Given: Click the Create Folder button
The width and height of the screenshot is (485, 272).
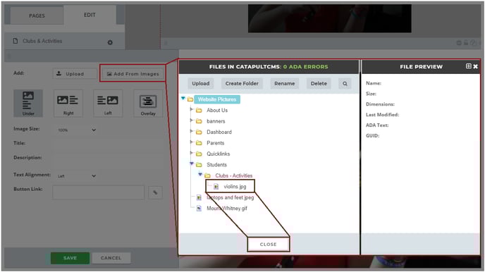Looking at the screenshot, I should (x=242, y=83).
